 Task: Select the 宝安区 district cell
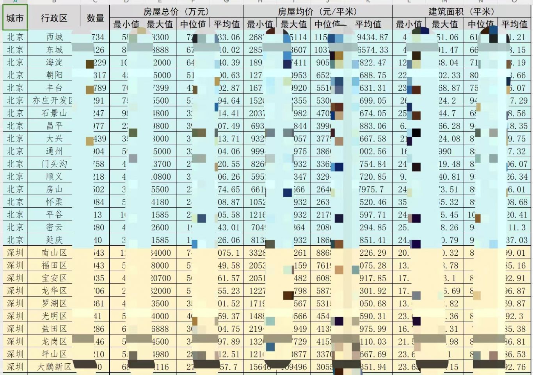pos(54,278)
